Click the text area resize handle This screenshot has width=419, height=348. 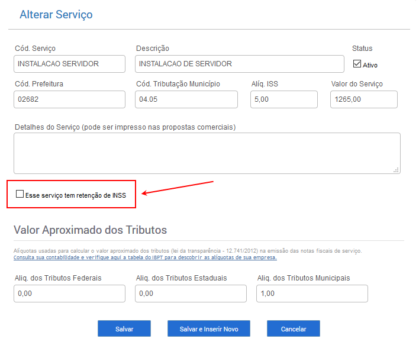pos(397,170)
